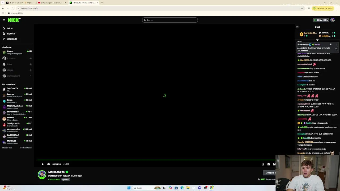Open the Windows Start menu
Image resolution: width=340 pixels, height=191 pixels.
pos(129,188)
